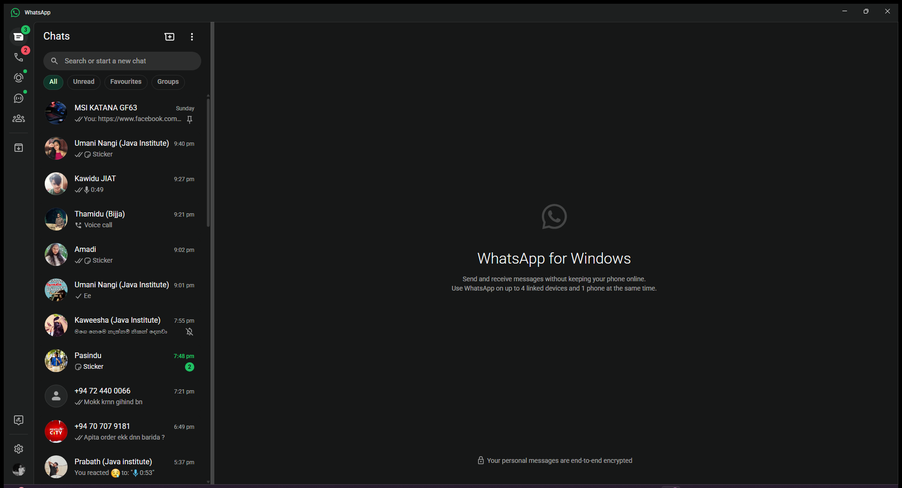Click the green unread badge on Pasindu's chat
Viewport: 902px width, 488px height.
[190, 367]
